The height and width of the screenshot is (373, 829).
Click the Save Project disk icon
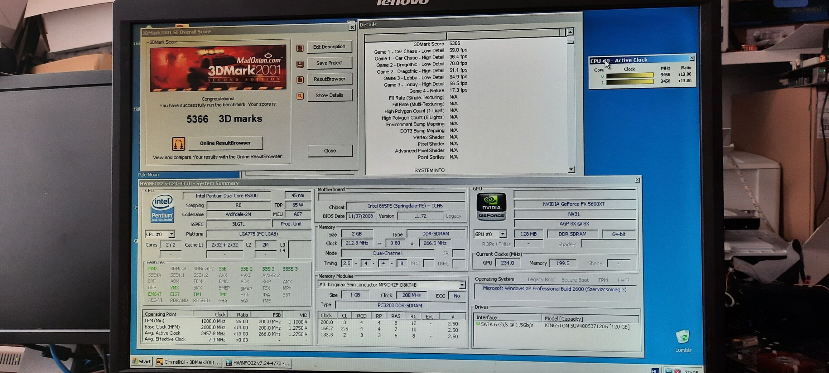[300, 64]
